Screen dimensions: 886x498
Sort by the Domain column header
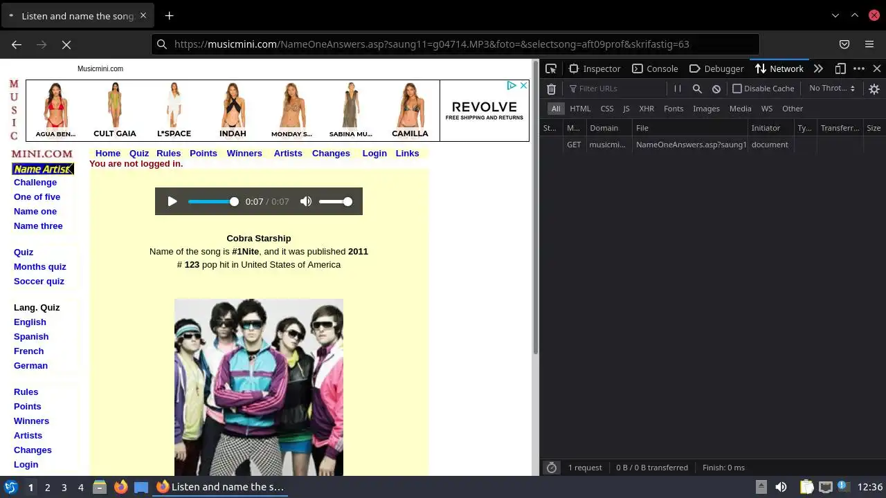coord(609,128)
